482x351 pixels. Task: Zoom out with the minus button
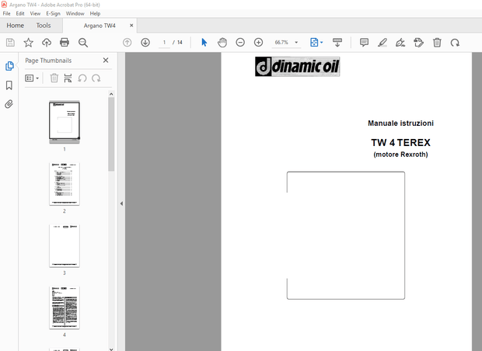coord(240,43)
